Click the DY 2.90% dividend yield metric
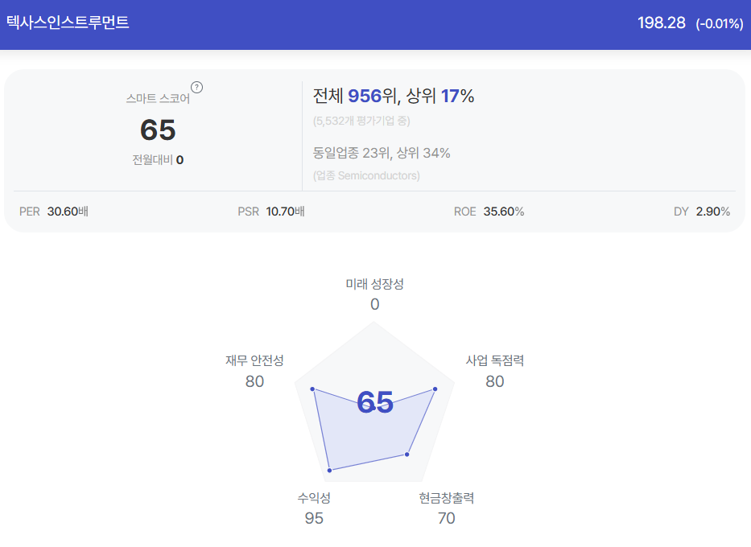The image size is (751, 547). [702, 212]
